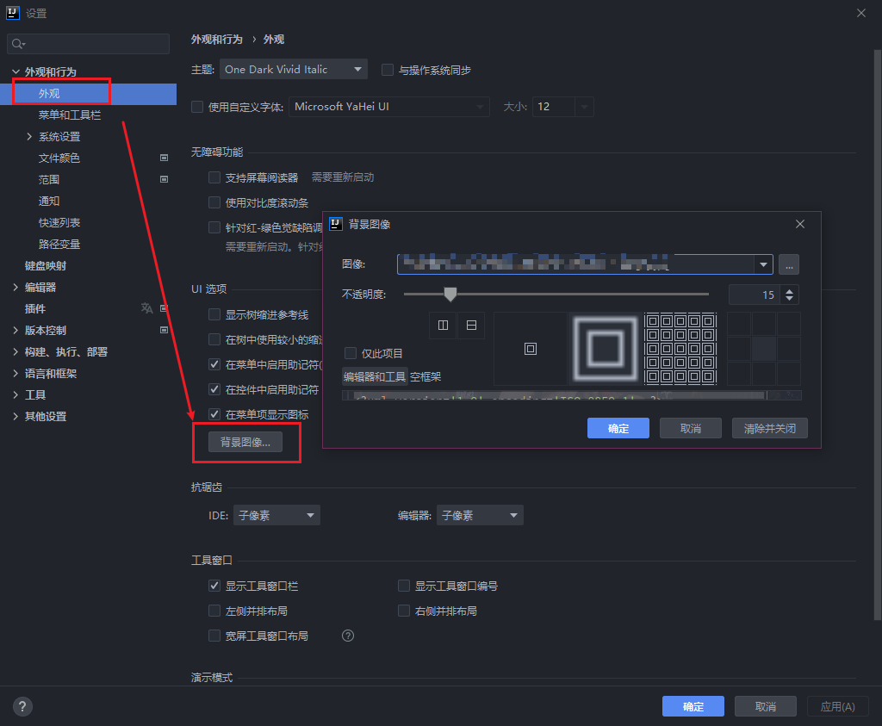The width and height of the screenshot is (882, 726).
Task: Open help with the question mark at bottom left
Action: 22,706
